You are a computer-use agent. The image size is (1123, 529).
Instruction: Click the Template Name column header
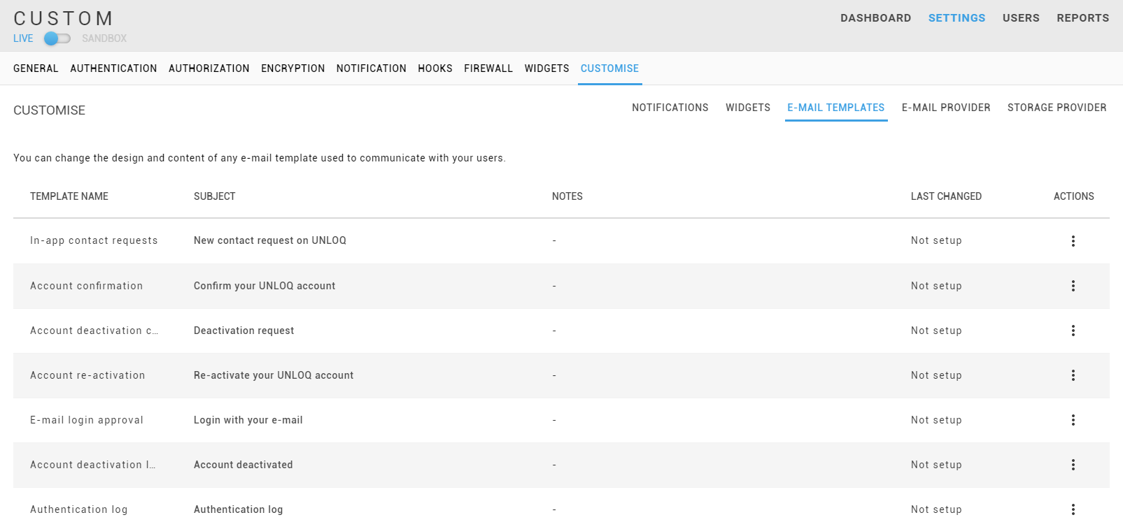coord(69,196)
